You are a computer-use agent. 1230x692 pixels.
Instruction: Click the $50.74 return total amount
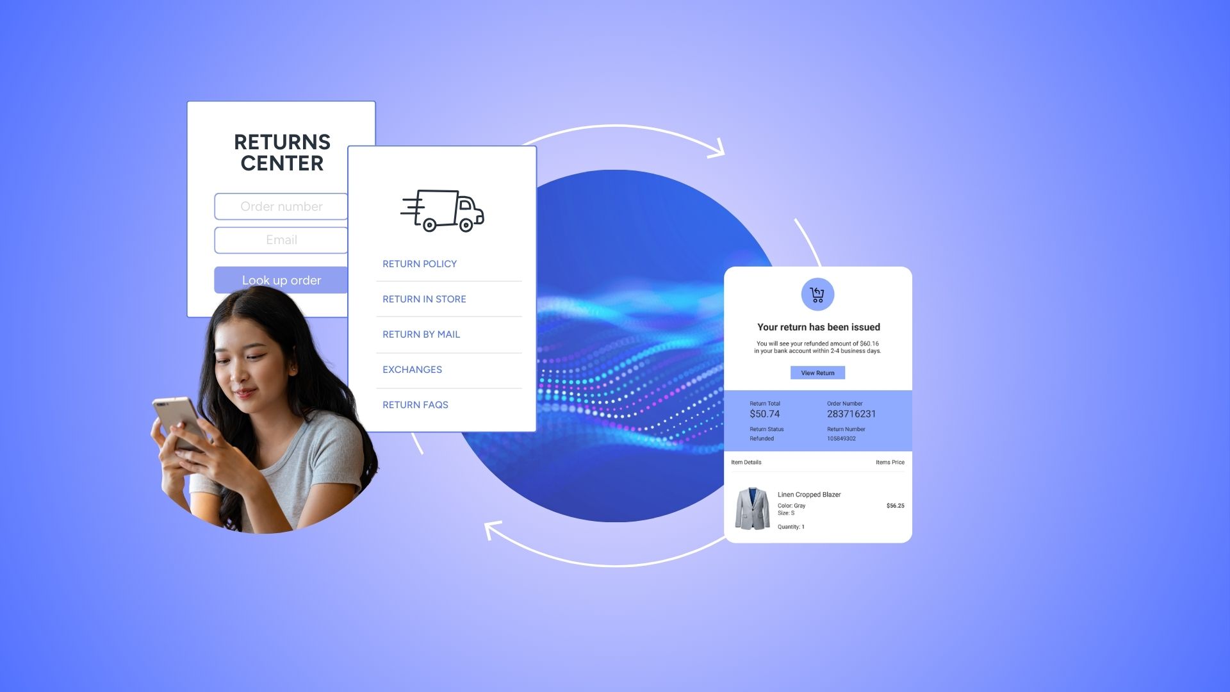coord(764,414)
